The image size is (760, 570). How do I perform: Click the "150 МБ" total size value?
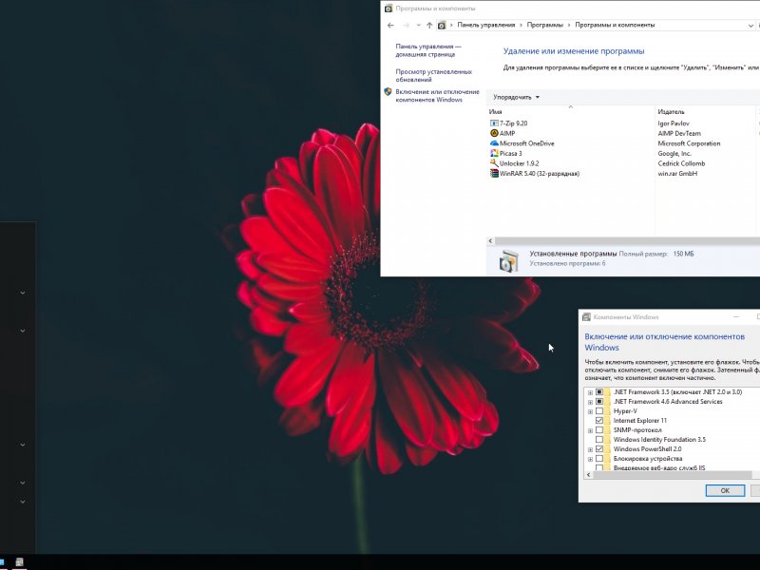(683, 254)
